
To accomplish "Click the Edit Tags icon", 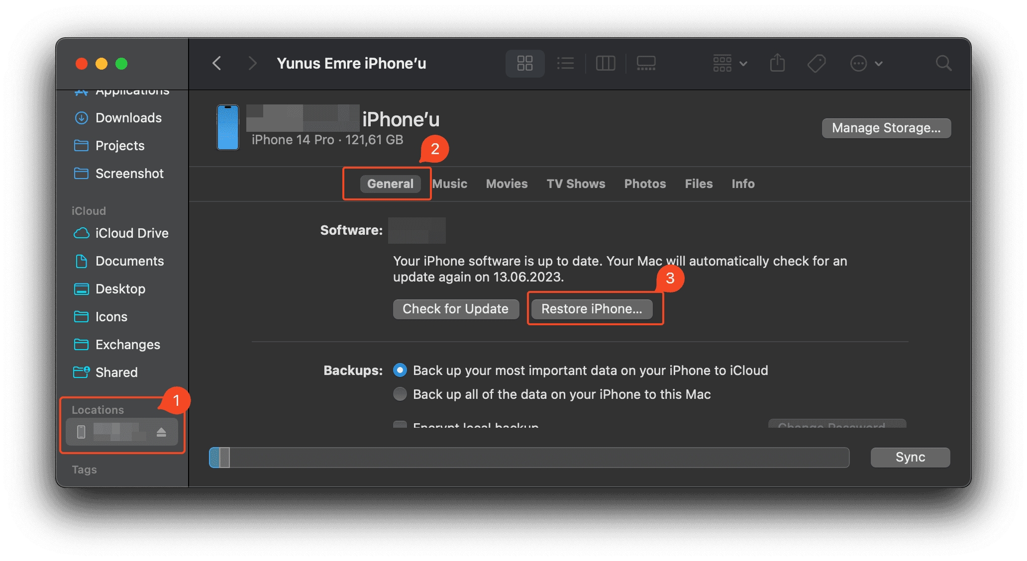I will pyautogui.click(x=816, y=63).
